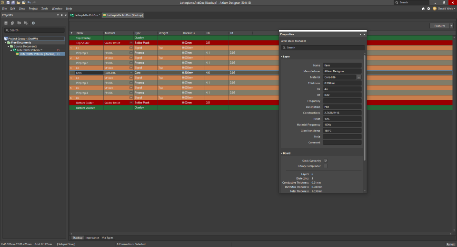Image resolution: width=457 pixels, height=247 pixels.
Task: Click the Save icon in the title bar
Action: click(x=8, y=2)
